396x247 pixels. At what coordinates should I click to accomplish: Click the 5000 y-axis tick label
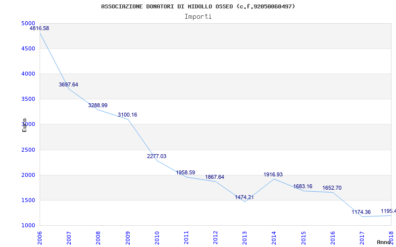click(28, 23)
